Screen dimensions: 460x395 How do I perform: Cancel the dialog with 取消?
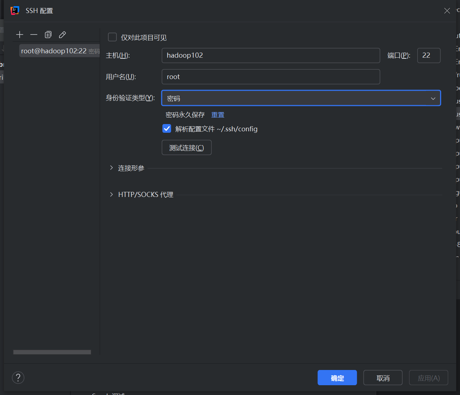click(382, 378)
